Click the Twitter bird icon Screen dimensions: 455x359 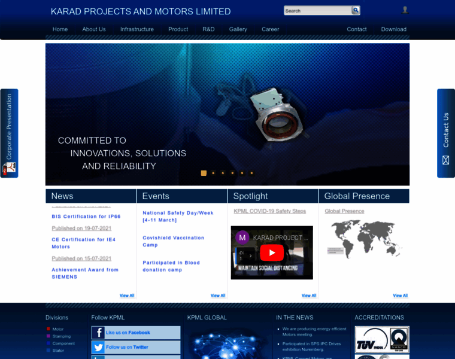pos(98,347)
